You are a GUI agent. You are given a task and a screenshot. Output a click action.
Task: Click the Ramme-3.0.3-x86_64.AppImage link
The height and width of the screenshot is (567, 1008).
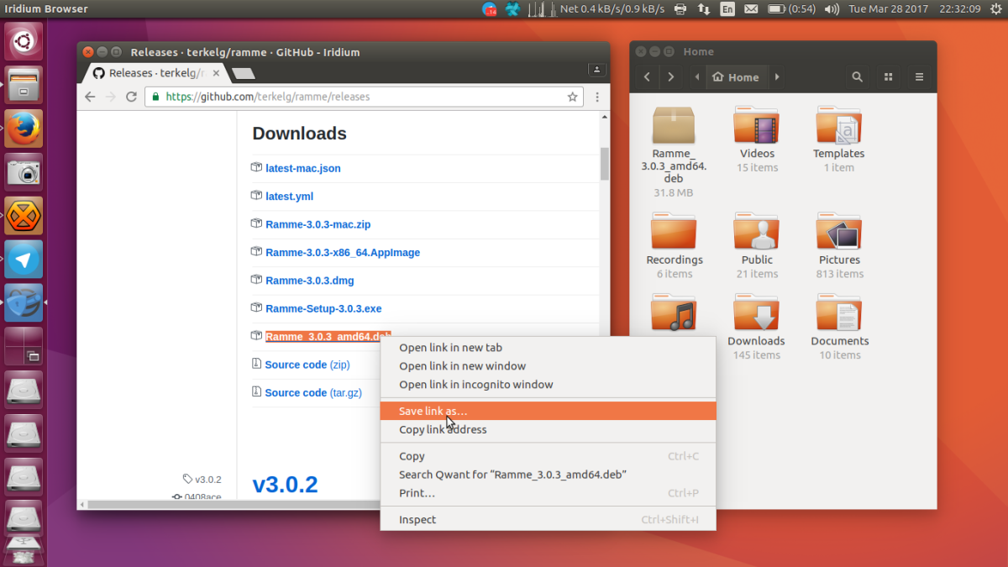[x=343, y=252]
